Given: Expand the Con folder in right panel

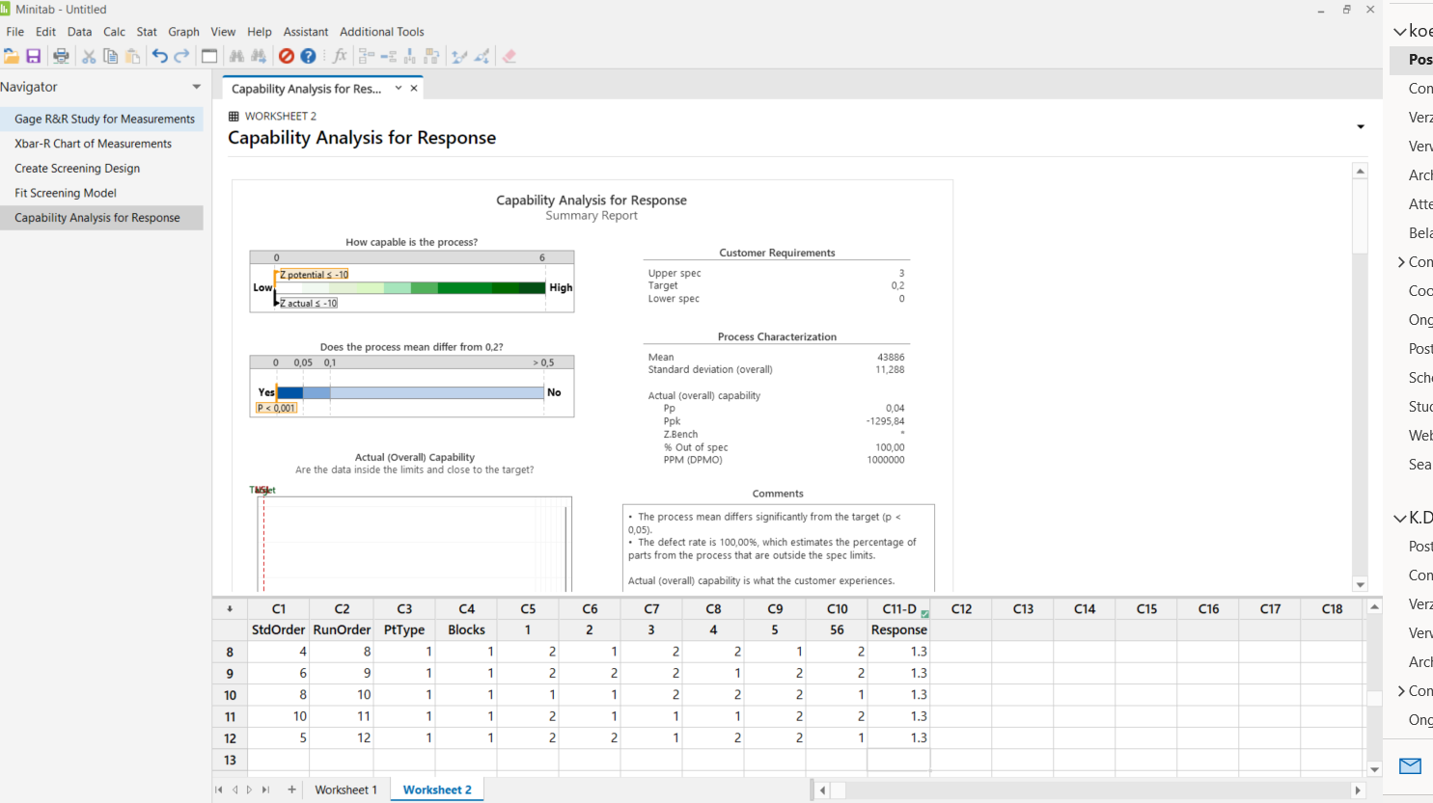Looking at the screenshot, I should pos(1401,261).
